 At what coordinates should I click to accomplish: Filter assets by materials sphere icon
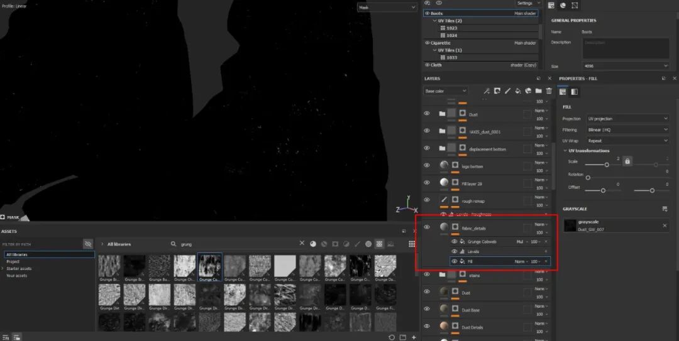(313, 244)
